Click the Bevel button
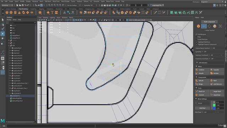Screen dimensions: 227x128 click(217, 81)
